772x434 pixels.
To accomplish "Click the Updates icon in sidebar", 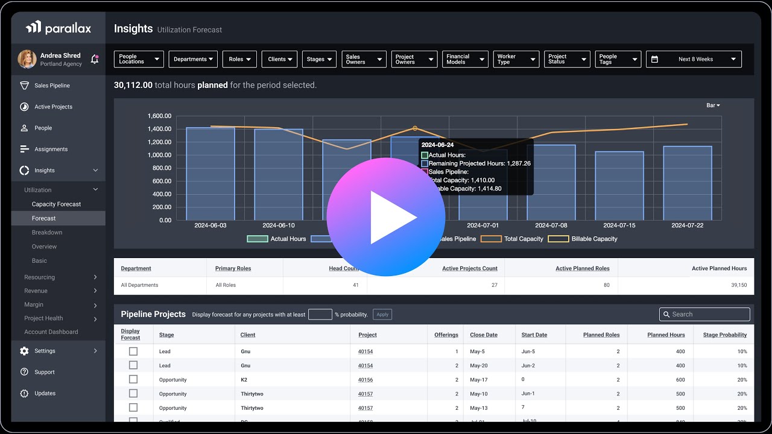I will click(24, 393).
